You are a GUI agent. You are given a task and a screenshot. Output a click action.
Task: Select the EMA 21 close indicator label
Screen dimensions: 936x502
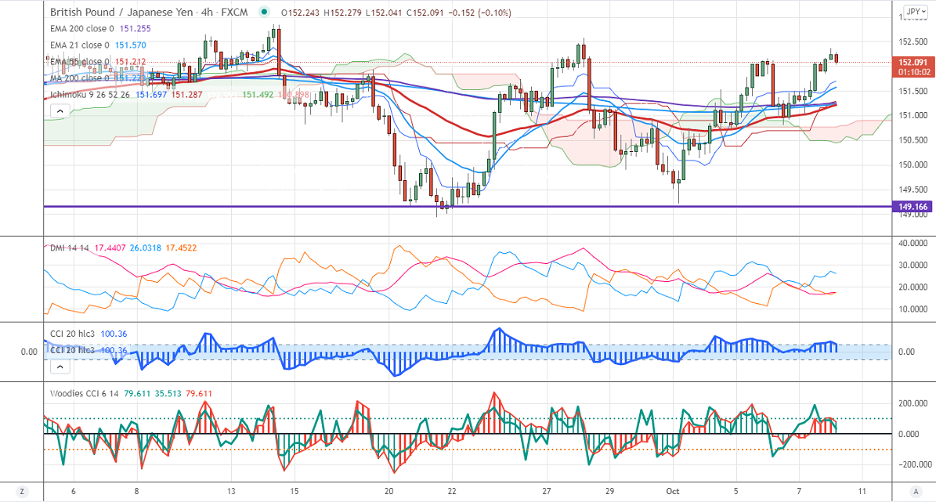point(80,45)
